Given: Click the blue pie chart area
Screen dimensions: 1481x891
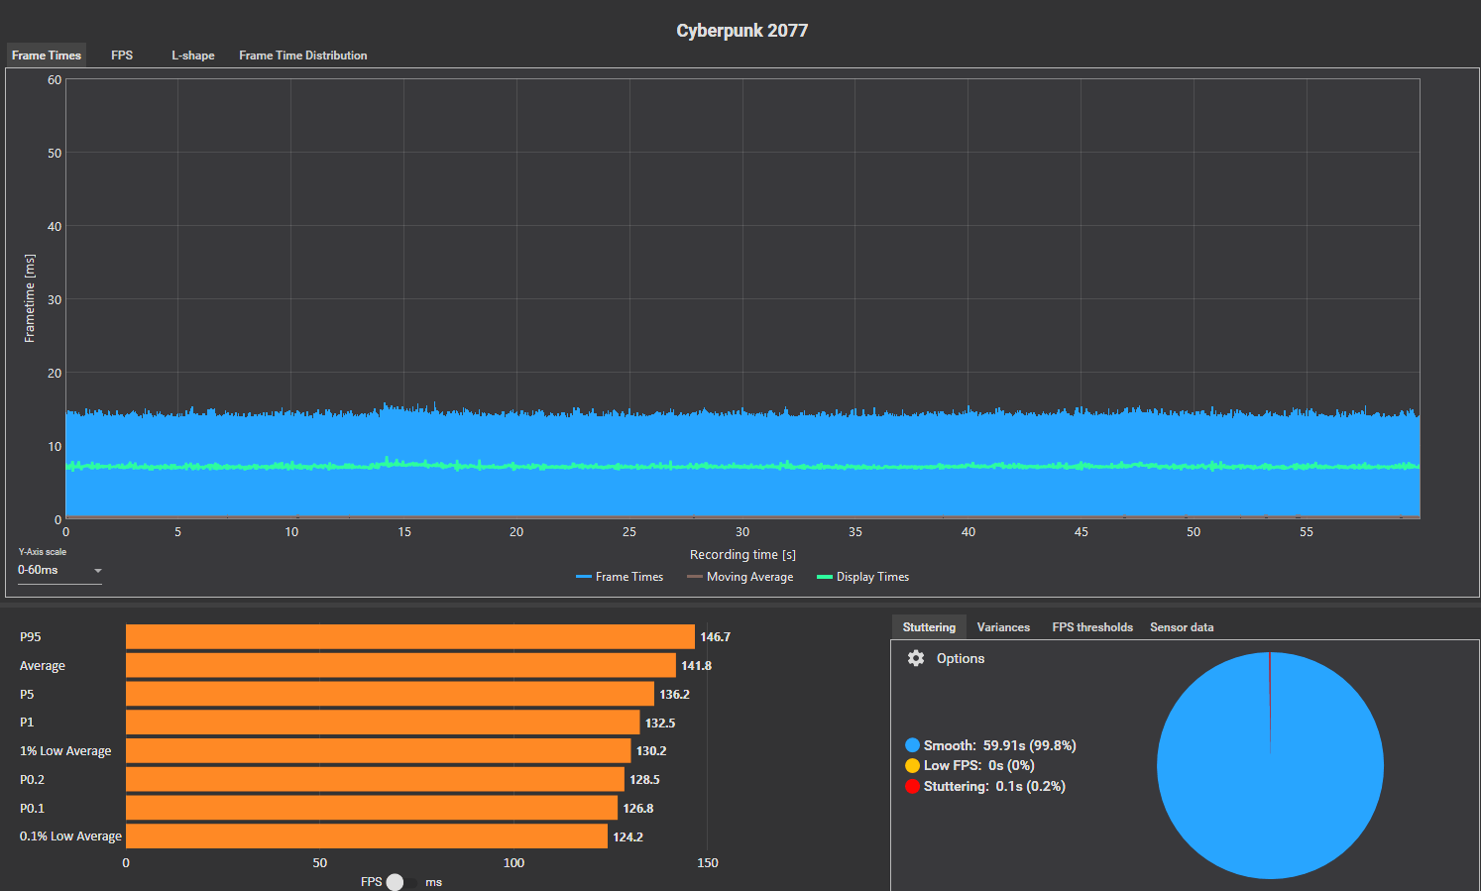Looking at the screenshot, I should point(1269,783).
